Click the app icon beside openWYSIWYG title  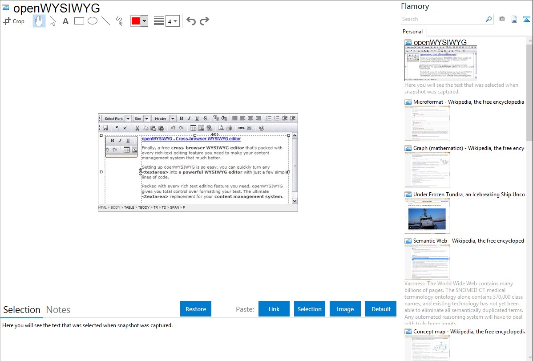[6, 7]
